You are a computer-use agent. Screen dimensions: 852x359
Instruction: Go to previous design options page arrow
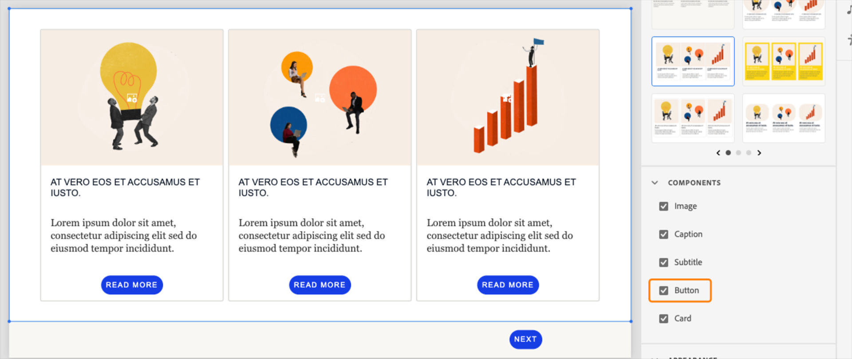click(718, 153)
